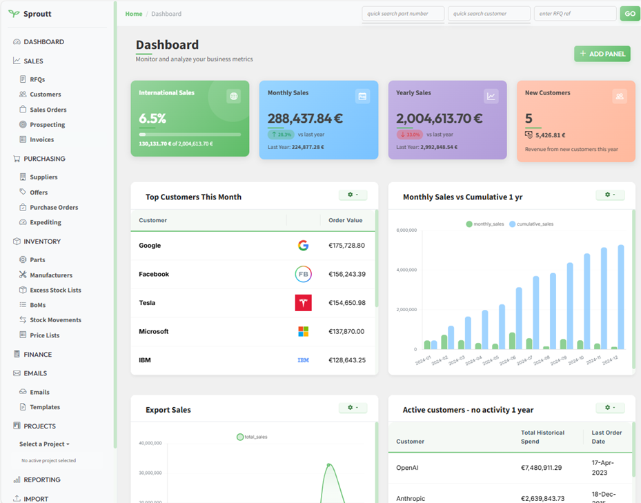Click the ADD PANEL button
This screenshot has width=641, height=503.
coord(602,53)
